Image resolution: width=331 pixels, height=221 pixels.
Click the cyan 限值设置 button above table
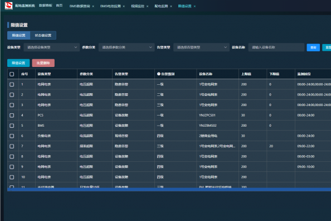[x=18, y=63]
